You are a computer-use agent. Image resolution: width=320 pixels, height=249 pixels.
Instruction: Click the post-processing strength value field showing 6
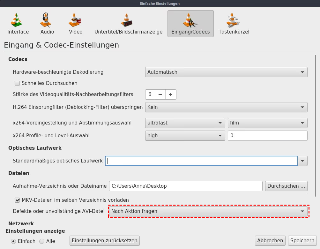click(x=150, y=94)
